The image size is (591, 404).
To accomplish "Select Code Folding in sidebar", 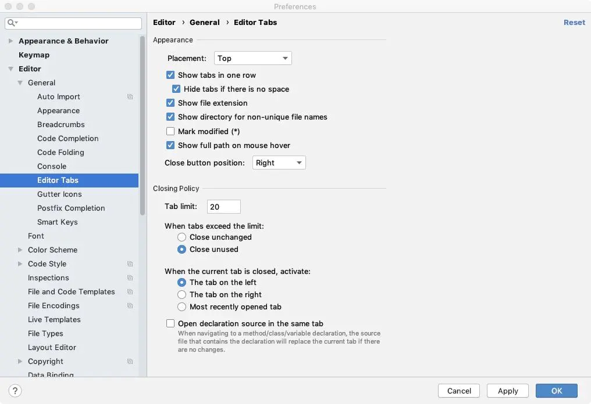I will click(x=60, y=152).
